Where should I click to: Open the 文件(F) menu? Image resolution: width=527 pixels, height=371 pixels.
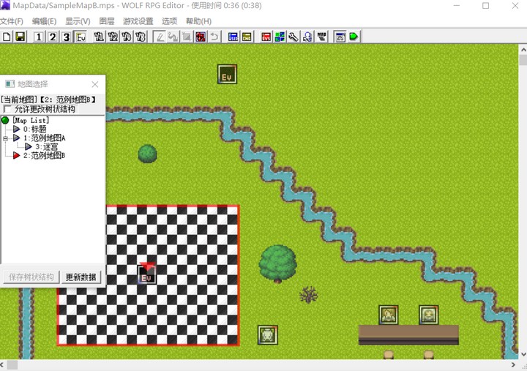(12, 21)
